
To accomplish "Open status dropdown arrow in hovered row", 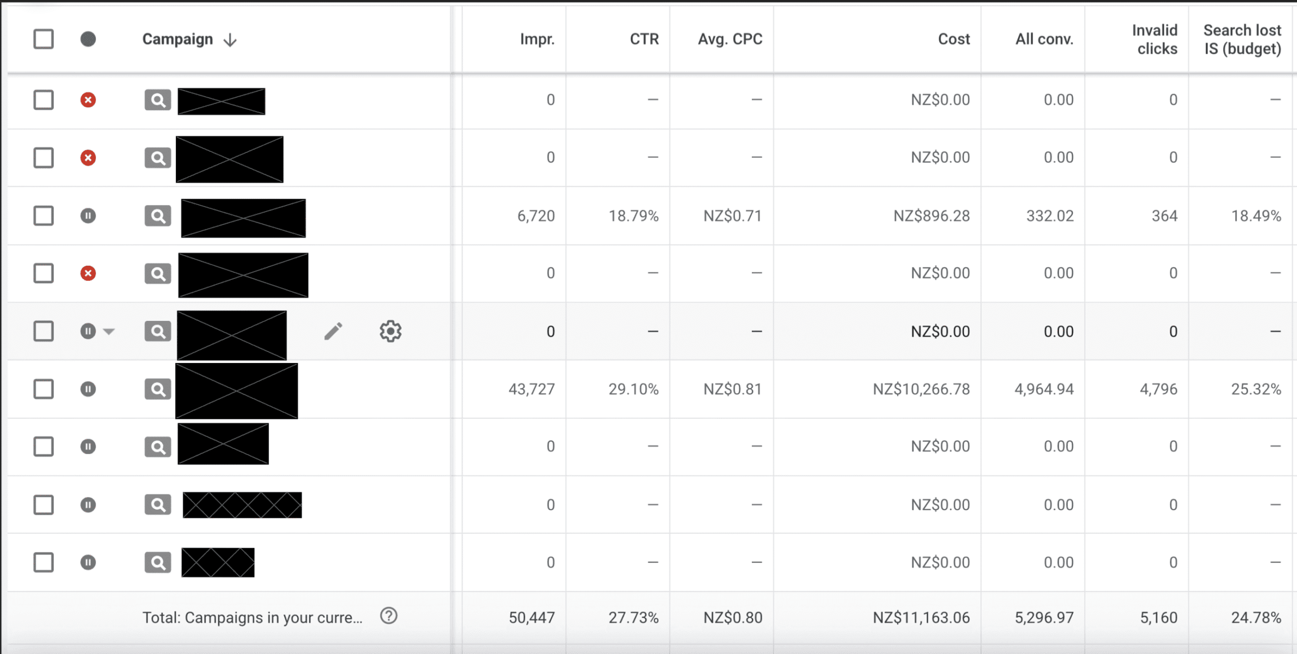I will pos(109,332).
